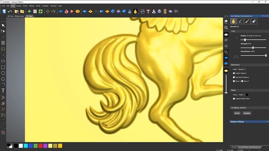Click the blue star view option icon

pyautogui.click(x=226, y=58)
